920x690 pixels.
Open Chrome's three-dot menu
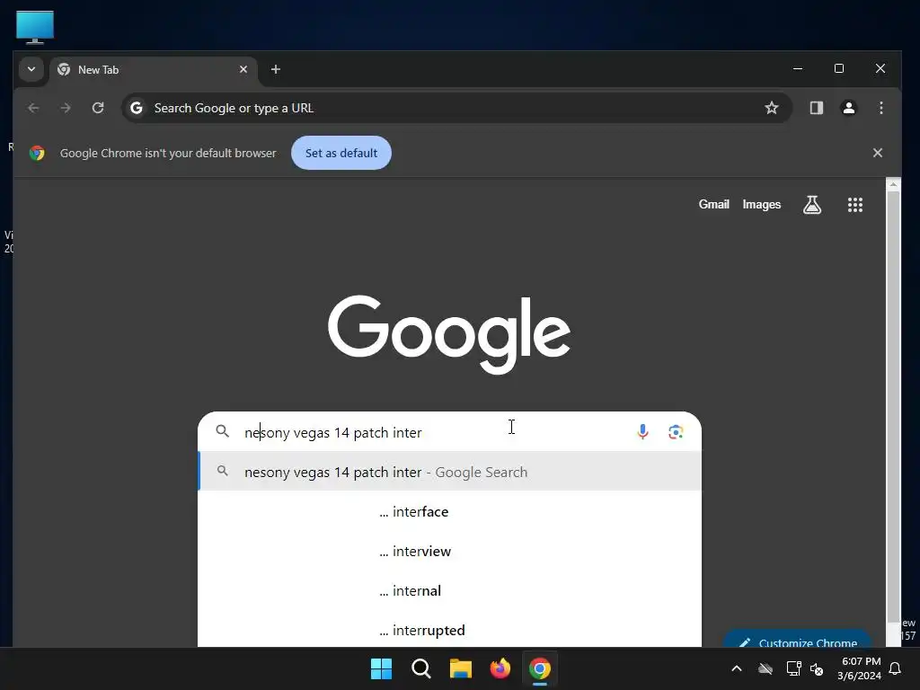[x=880, y=108]
